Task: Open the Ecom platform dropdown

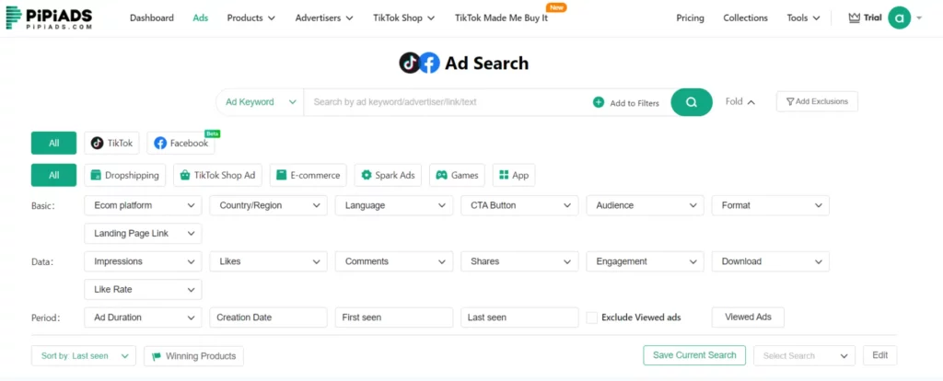Action: (x=143, y=205)
